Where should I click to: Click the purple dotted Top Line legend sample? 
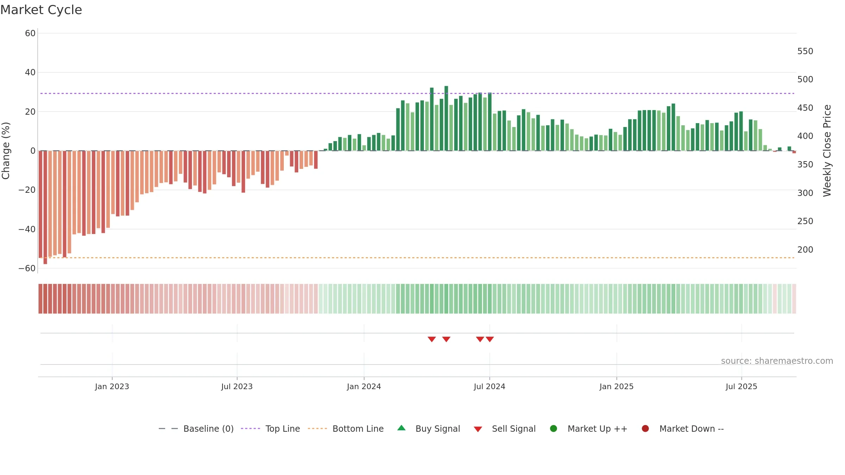click(250, 429)
